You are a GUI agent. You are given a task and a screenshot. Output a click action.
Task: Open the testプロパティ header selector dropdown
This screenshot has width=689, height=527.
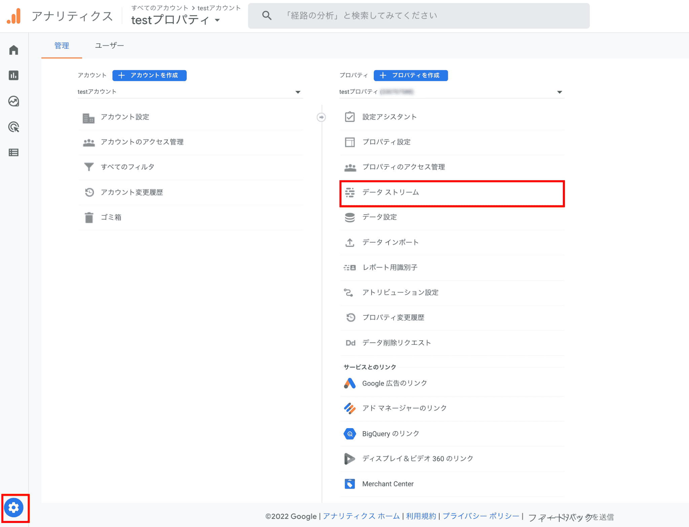coord(176,20)
